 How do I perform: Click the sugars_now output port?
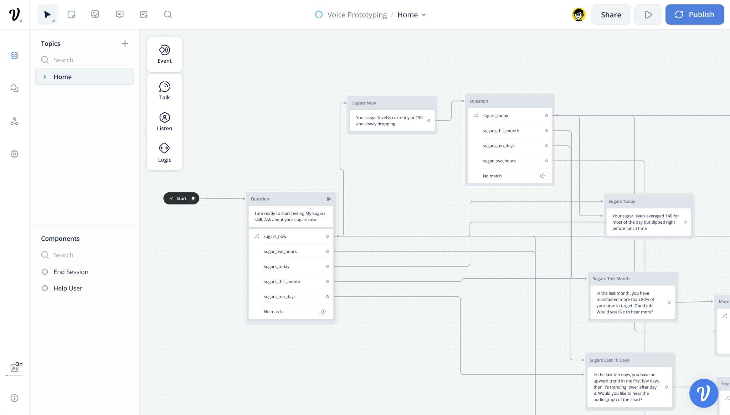[327, 237]
